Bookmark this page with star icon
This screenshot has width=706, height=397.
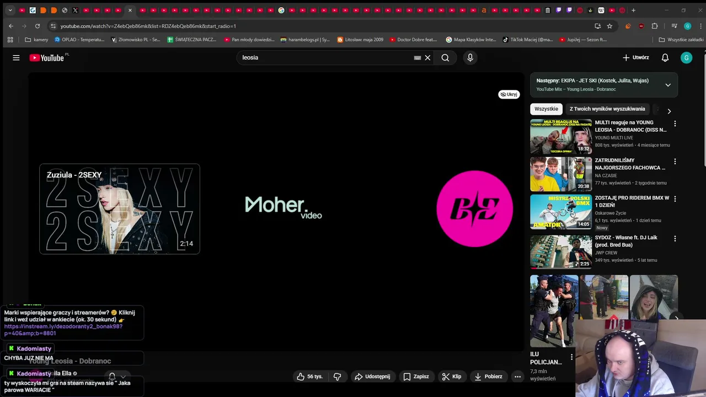pos(609,26)
